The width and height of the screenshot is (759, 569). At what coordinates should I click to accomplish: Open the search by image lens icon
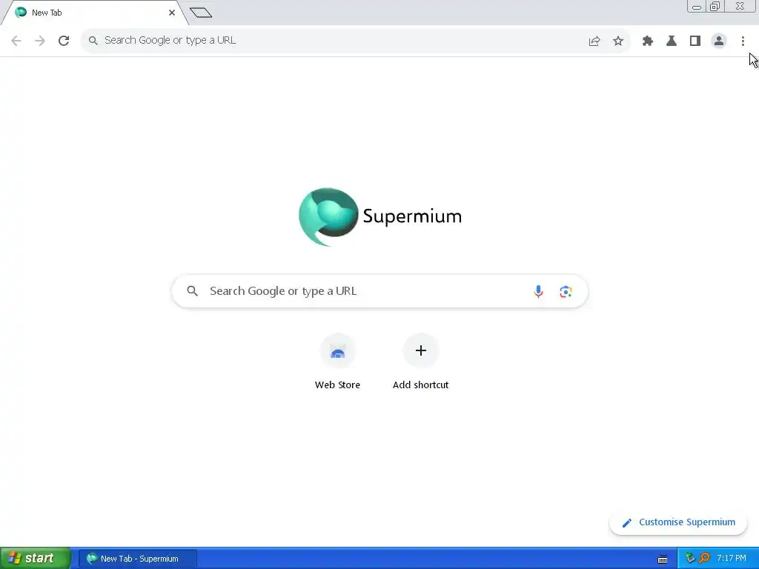pos(566,291)
